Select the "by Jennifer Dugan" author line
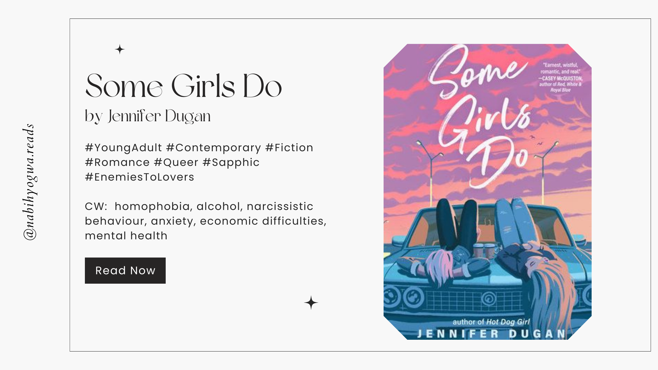 (148, 116)
